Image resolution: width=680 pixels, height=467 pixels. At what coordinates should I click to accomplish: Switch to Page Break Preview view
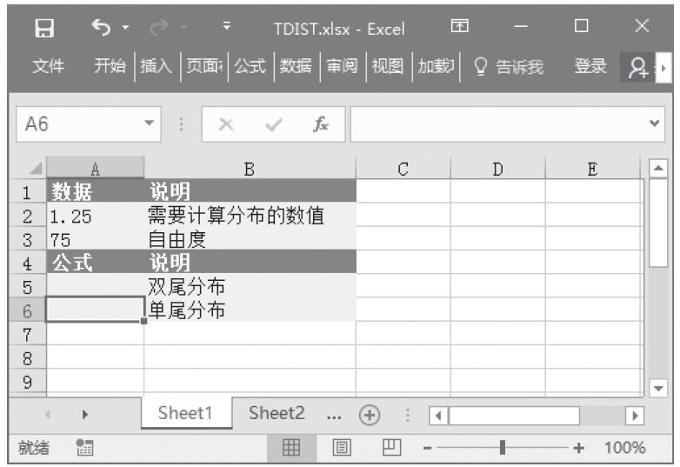coord(393,448)
